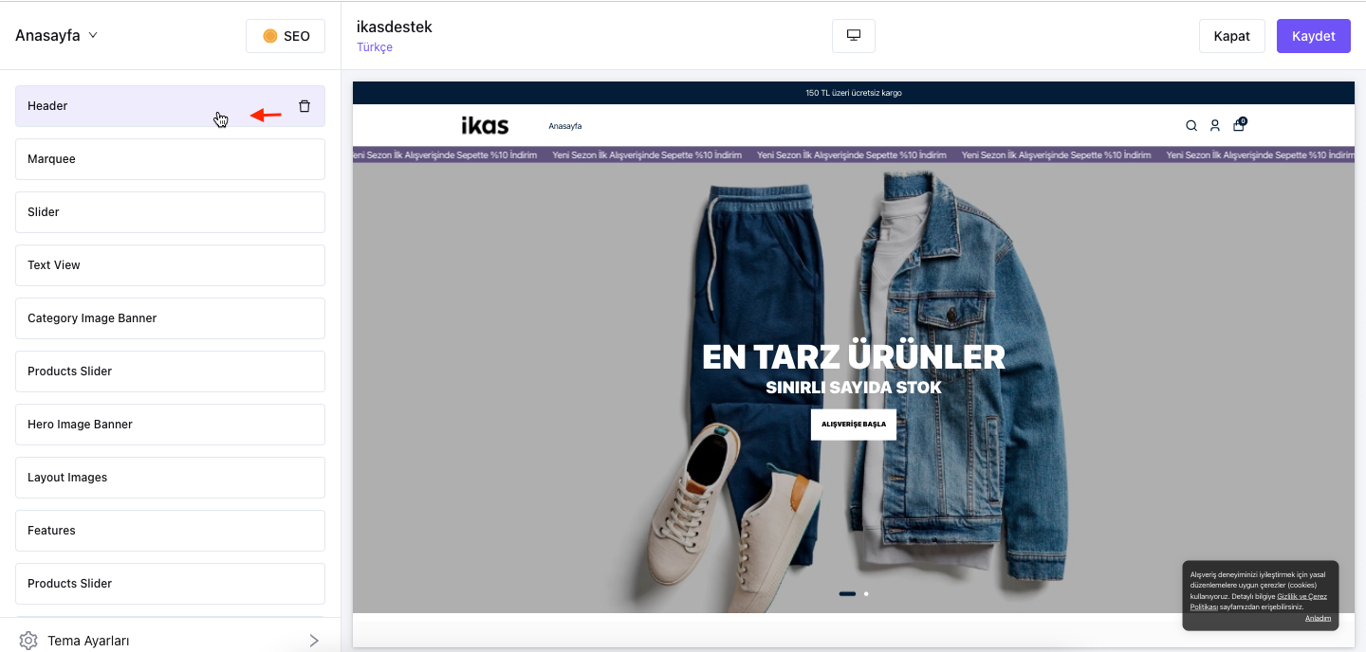The image size is (1366, 652).
Task: Select the Features section
Action: 170,531
